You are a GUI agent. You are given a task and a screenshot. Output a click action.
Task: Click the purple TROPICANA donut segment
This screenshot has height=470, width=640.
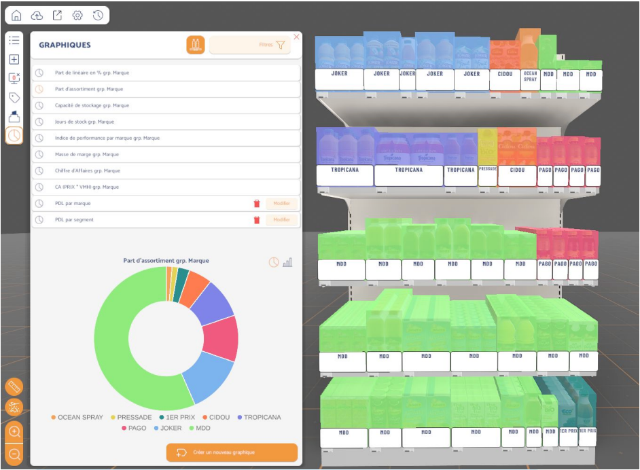[212, 304]
